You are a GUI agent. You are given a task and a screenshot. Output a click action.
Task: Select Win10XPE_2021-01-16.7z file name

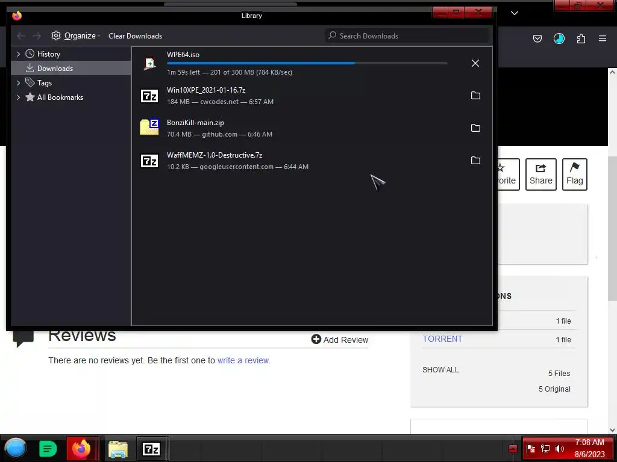206,90
